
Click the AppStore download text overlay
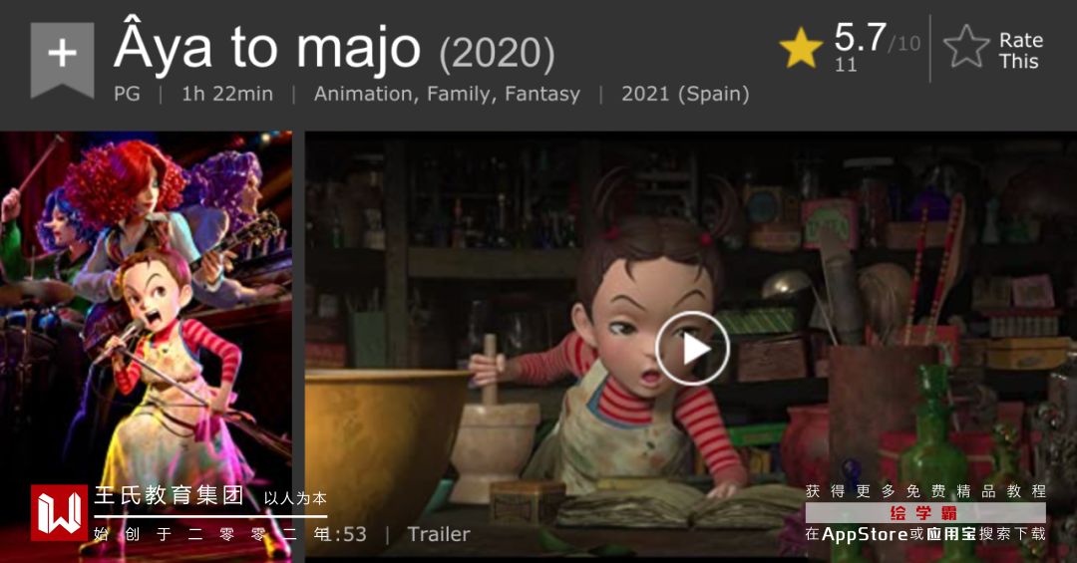[925, 534]
